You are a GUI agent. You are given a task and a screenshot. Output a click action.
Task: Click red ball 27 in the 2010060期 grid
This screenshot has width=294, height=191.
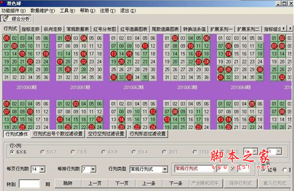point(22,70)
